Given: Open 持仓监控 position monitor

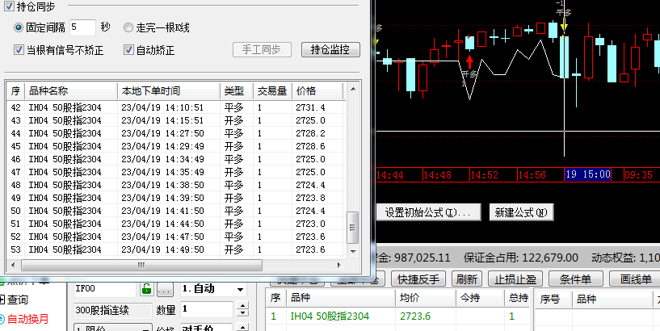Looking at the screenshot, I should pyautogui.click(x=330, y=49).
